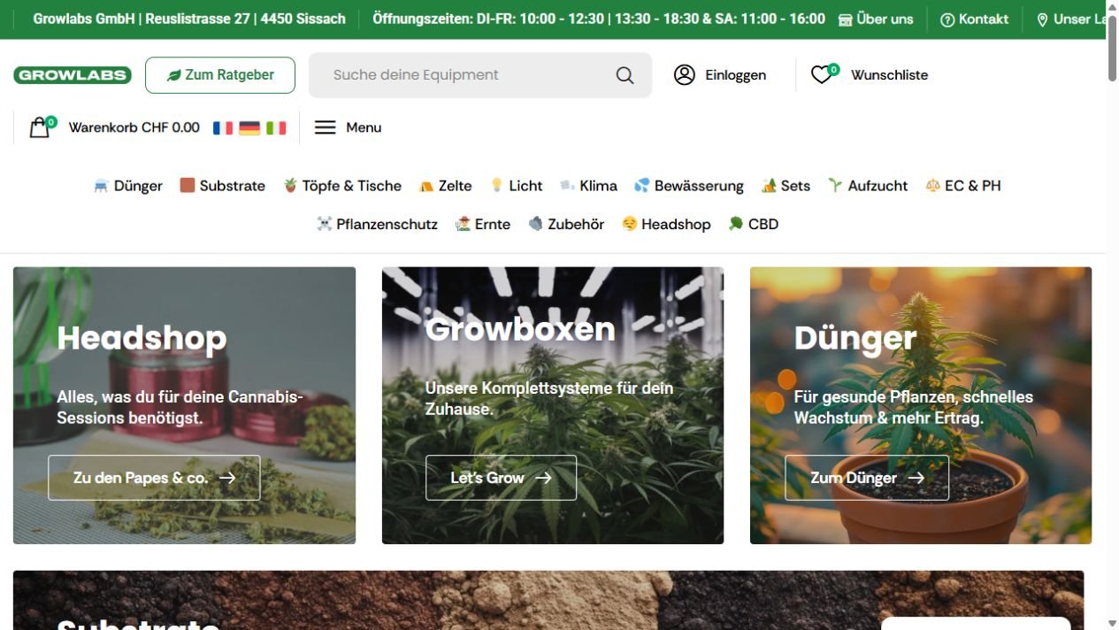Click the scrollbar down arrow
The image size is (1119, 630).
pyautogui.click(x=1112, y=623)
